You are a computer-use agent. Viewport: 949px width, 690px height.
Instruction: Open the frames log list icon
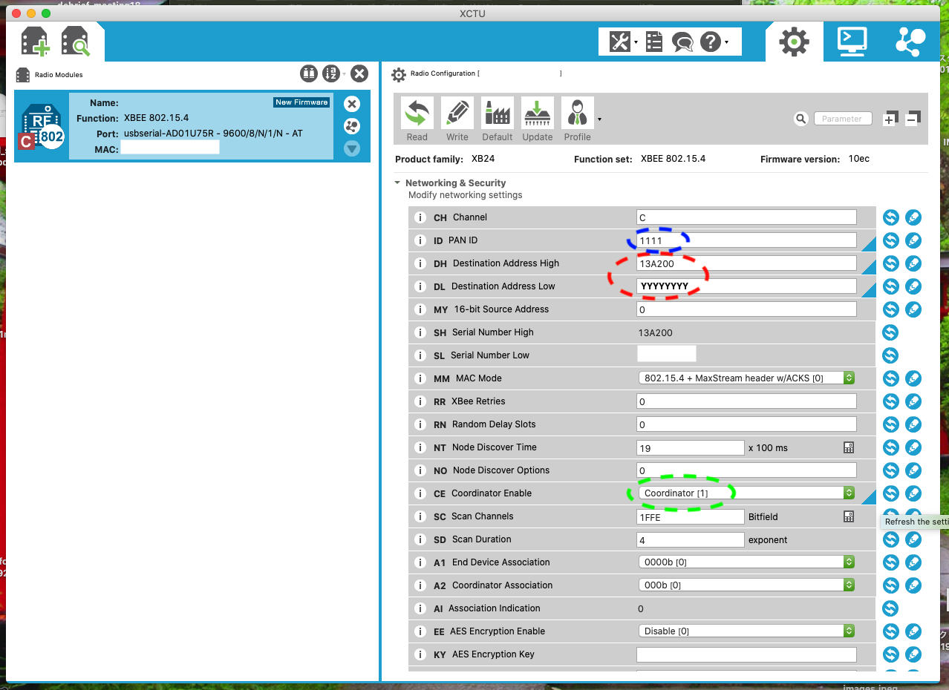(654, 42)
